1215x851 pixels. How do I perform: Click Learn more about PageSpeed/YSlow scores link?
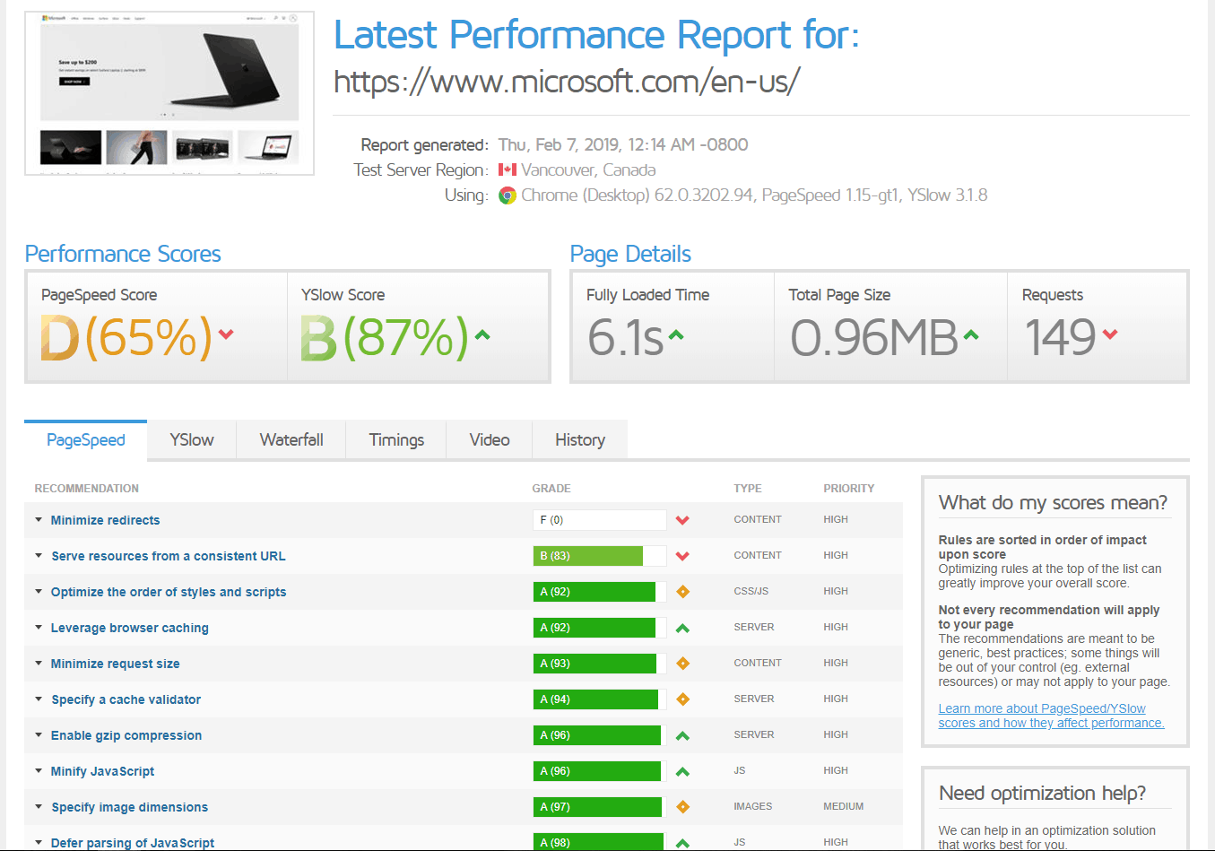(1051, 716)
